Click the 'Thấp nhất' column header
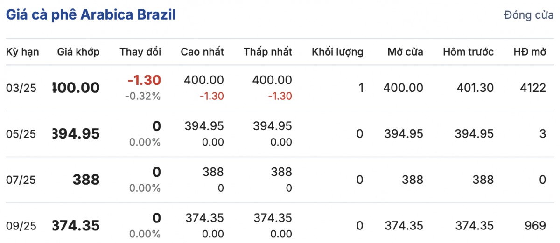560x243 pixels. [x=267, y=52]
